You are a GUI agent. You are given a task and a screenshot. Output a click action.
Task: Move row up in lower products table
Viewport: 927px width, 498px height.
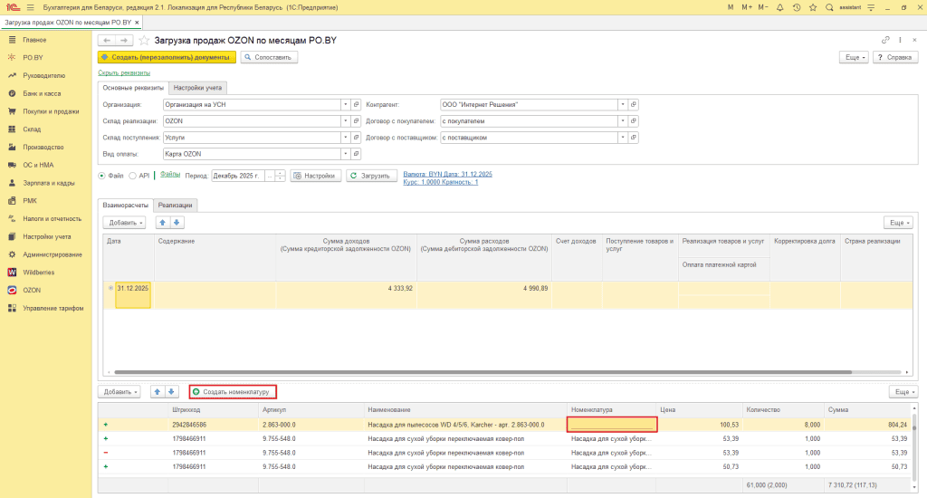pyautogui.click(x=158, y=391)
